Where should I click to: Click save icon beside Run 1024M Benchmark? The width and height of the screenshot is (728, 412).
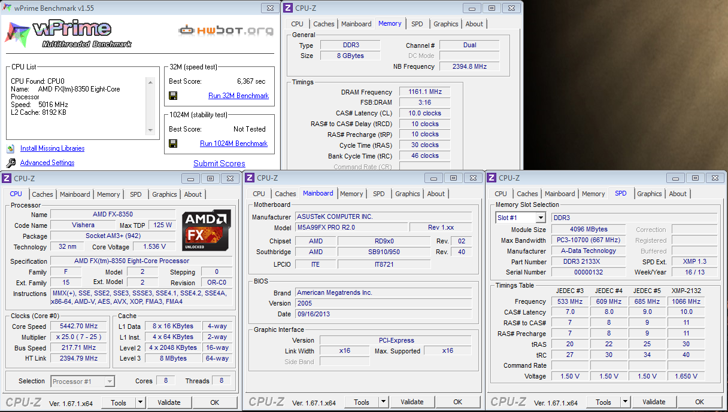pyautogui.click(x=173, y=144)
